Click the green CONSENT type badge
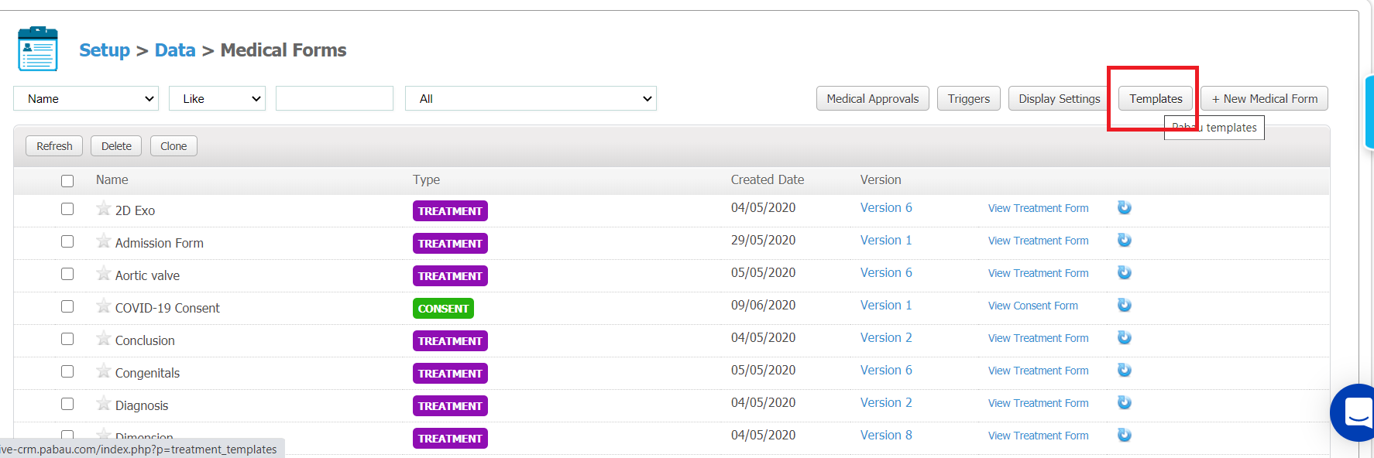The height and width of the screenshot is (458, 1374). tap(443, 308)
